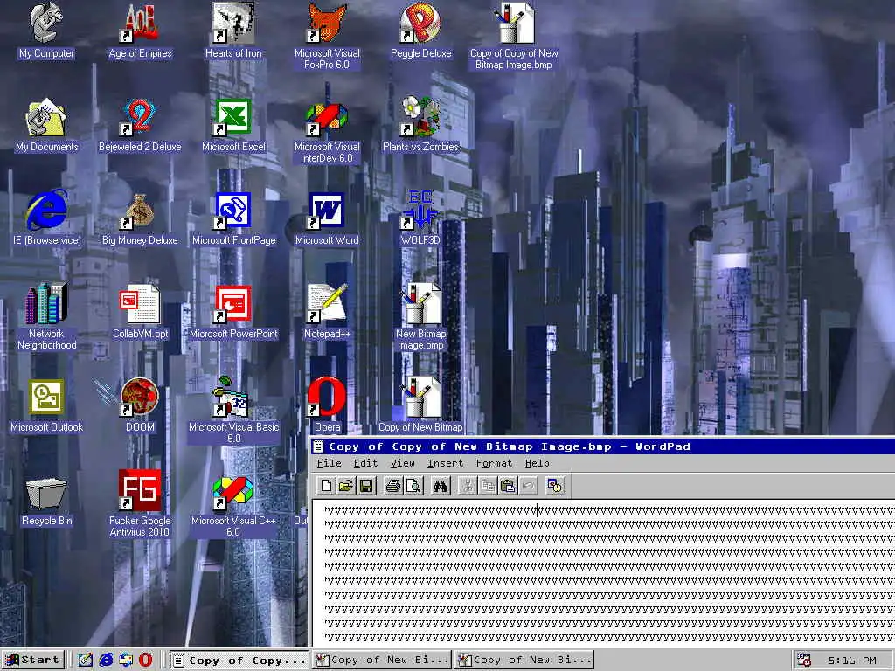
Task: Select the Copy of New Bitmap file icon
Action: (x=420, y=405)
